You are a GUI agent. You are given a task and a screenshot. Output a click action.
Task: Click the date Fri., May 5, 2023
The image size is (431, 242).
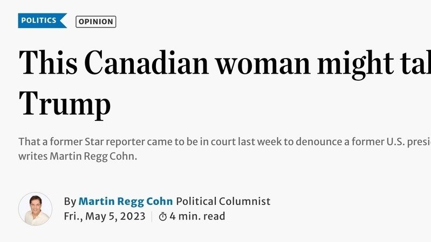(105, 217)
